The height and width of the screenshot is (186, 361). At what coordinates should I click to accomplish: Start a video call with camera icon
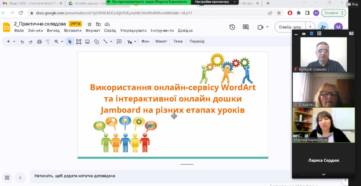[x=260, y=27]
